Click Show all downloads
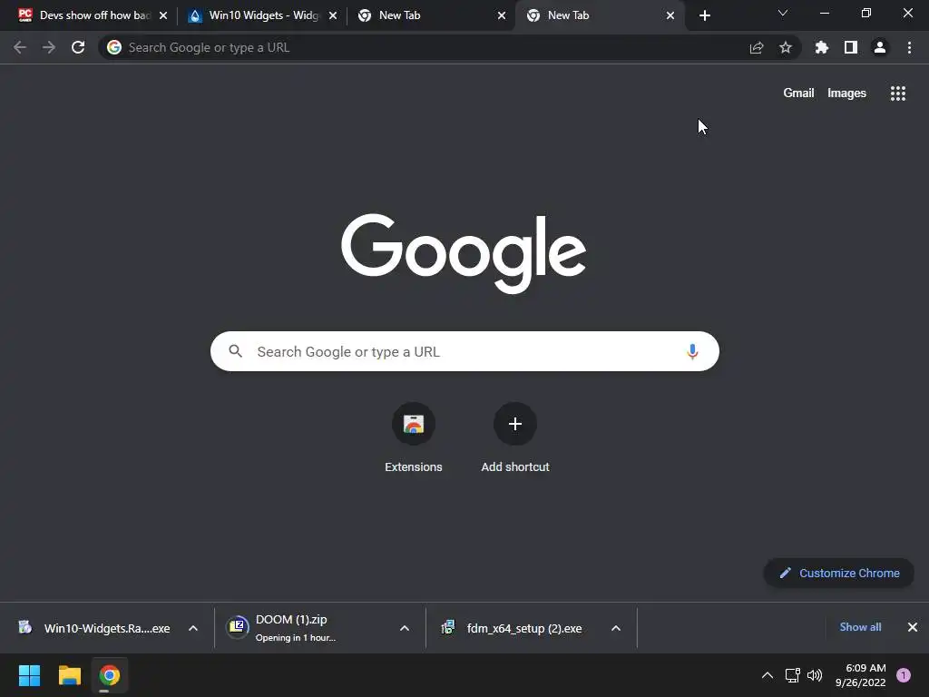Screen dimensions: 929x697 coord(860,627)
